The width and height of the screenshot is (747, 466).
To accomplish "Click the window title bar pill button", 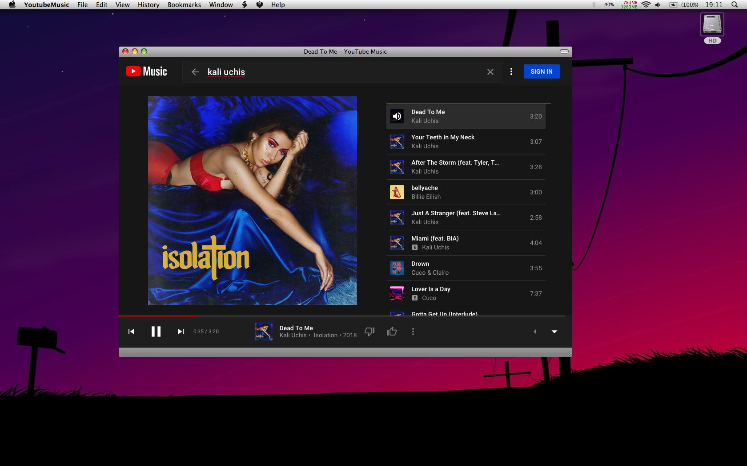I will [564, 51].
